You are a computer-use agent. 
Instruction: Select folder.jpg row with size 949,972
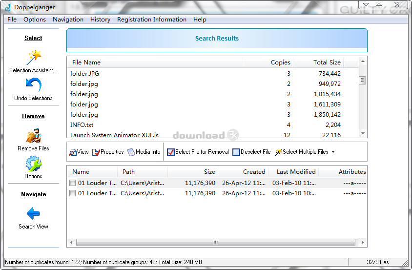[x=213, y=84]
